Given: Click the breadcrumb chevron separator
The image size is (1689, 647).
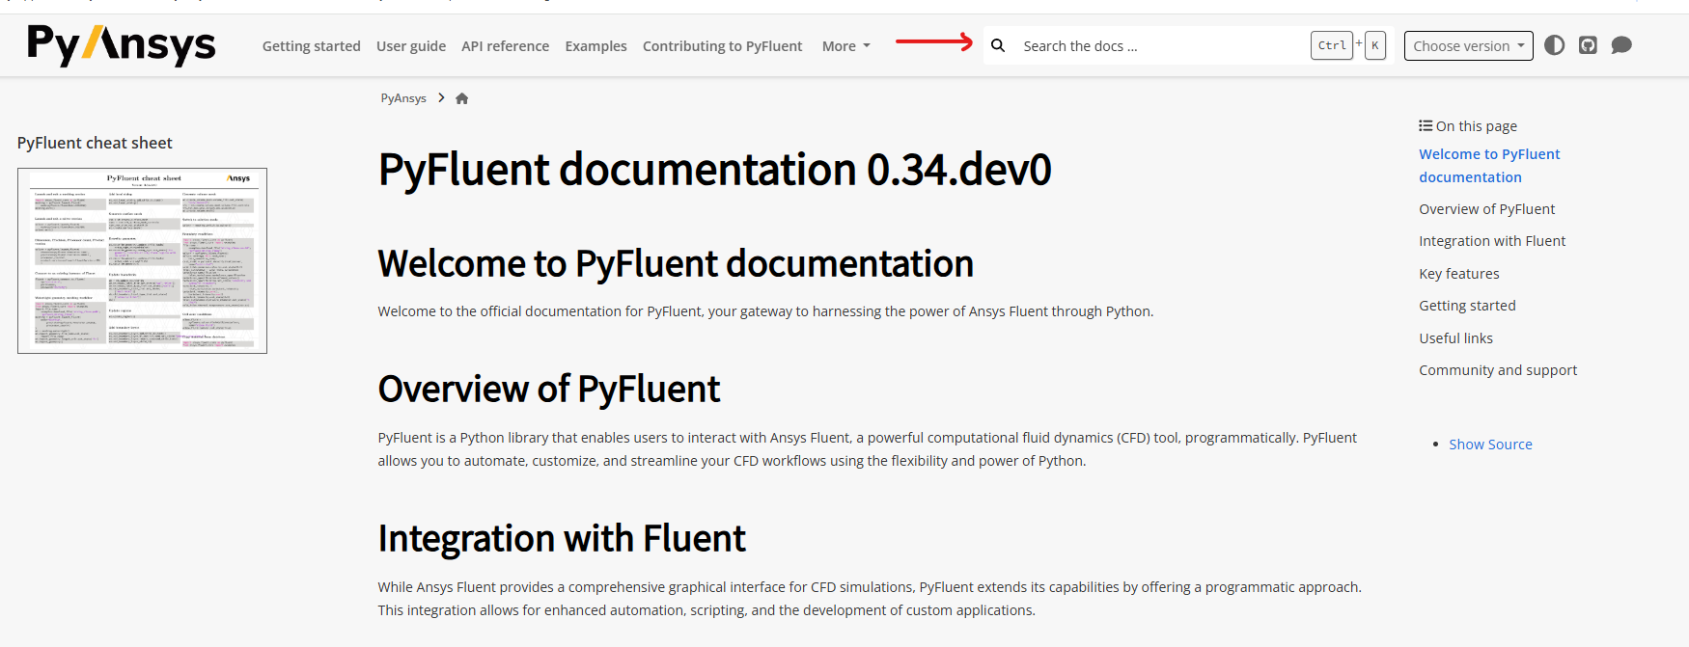Looking at the screenshot, I should (441, 97).
